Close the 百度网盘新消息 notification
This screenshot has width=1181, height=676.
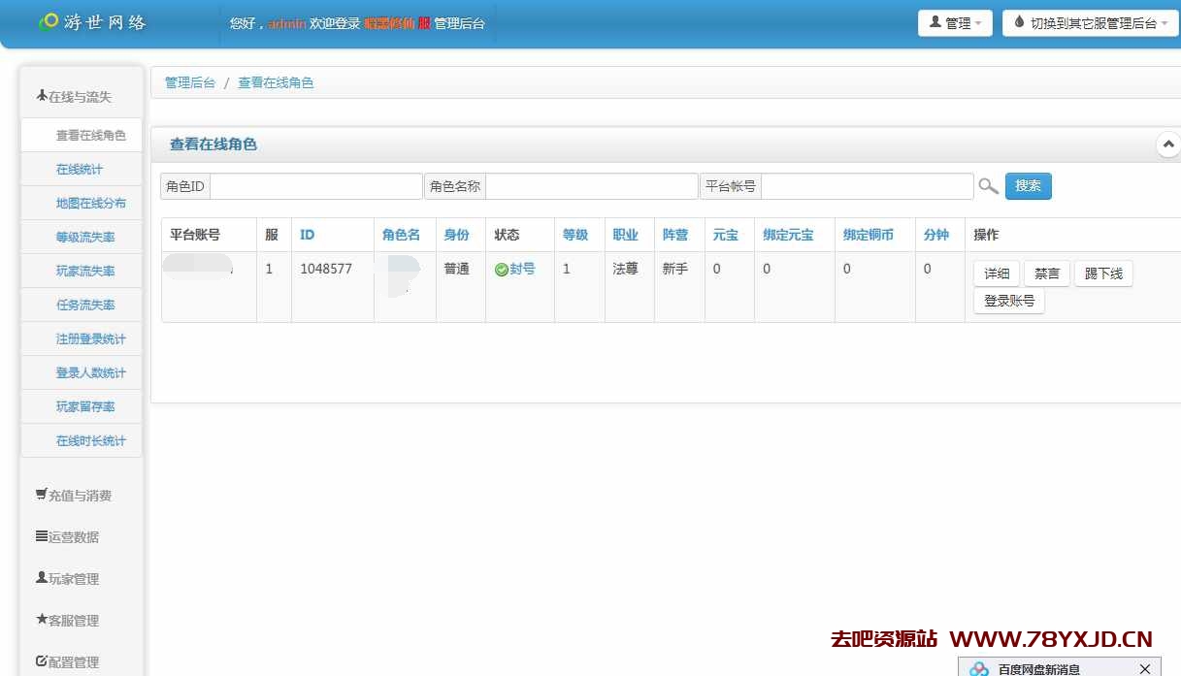point(1145,668)
